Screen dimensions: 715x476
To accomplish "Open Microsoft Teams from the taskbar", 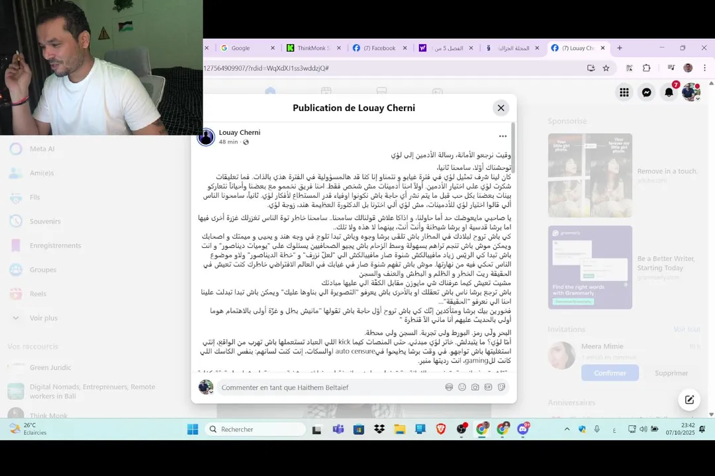I will click(x=338, y=429).
